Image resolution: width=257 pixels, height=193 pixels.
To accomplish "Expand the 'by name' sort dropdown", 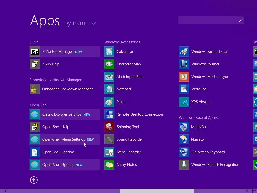I will click(x=80, y=23).
